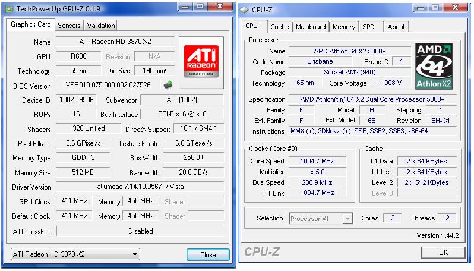Click the Texture Fillrate 6.6 GTexel/s value
The image size is (474, 271).
coord(194,143)
